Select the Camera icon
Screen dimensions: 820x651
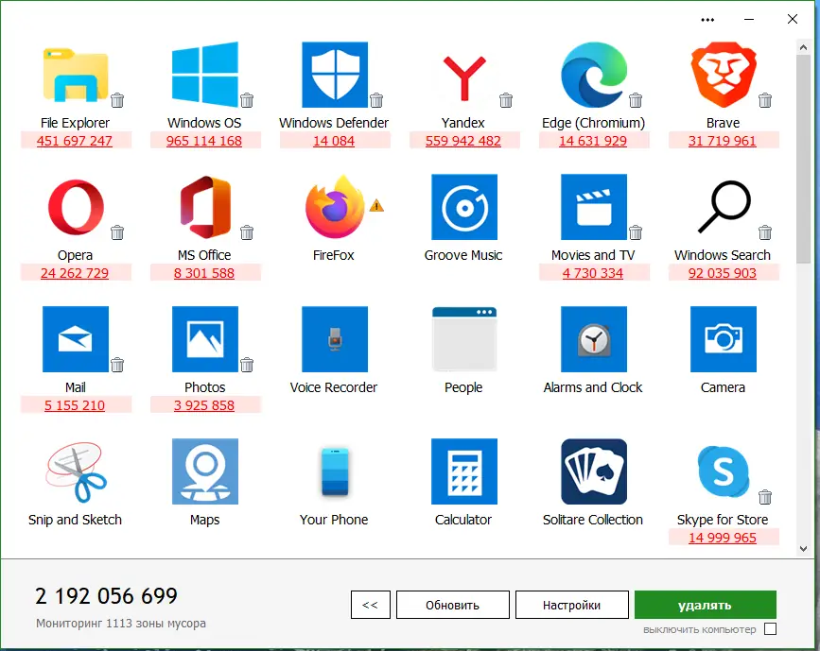724,339
